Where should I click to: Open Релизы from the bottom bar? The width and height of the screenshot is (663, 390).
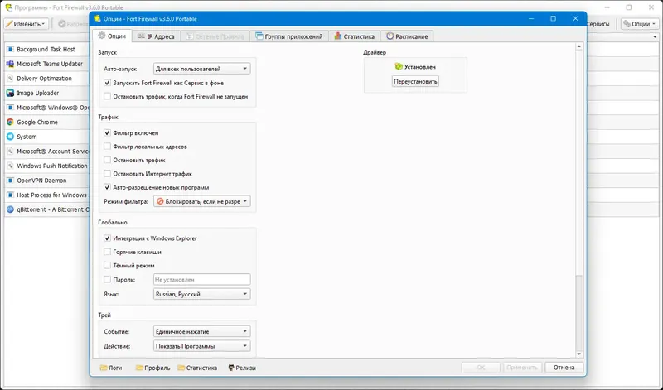242,368
